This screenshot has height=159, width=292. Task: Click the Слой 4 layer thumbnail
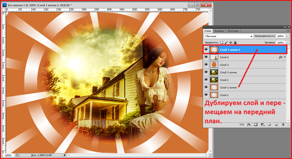(x=214, y=57)
